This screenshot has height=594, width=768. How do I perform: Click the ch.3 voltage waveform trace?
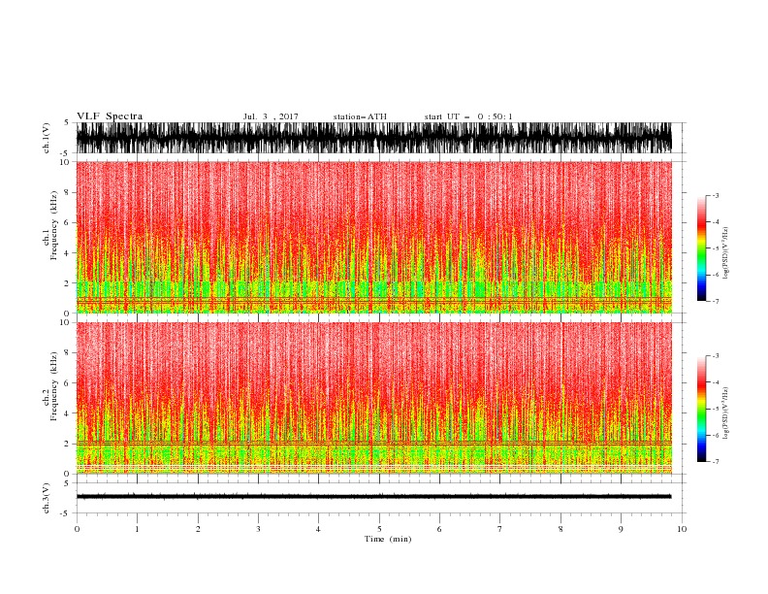pos(373,497)
